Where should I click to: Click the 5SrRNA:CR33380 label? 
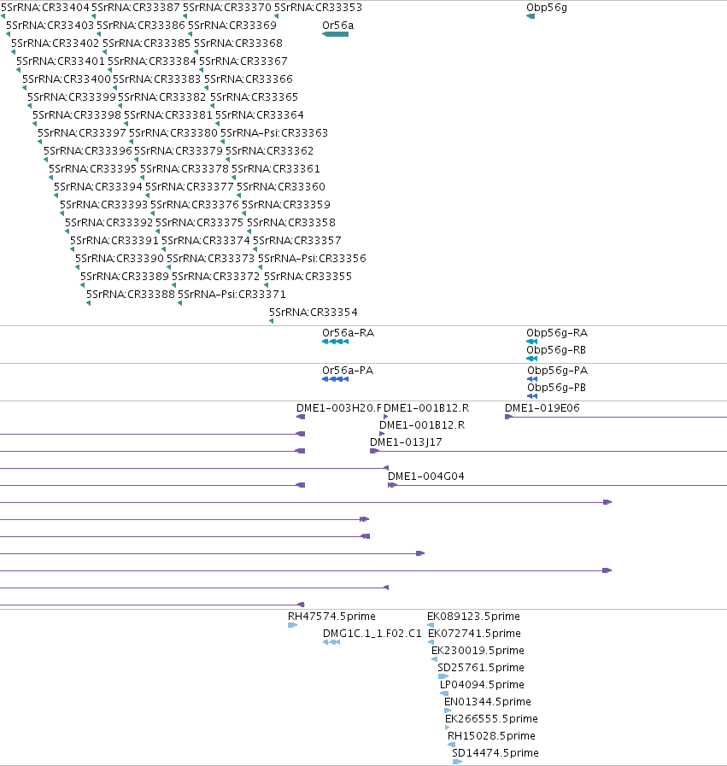pyautogui.click(x=173, y=133)
